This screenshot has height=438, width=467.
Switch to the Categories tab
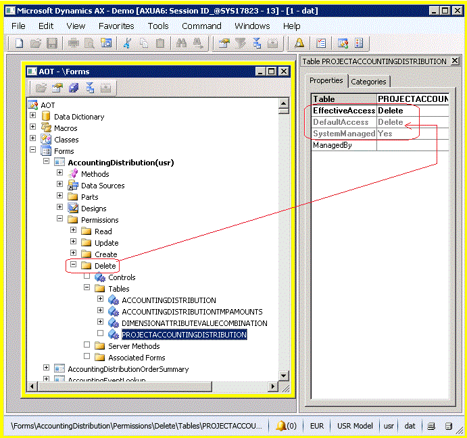368,82
